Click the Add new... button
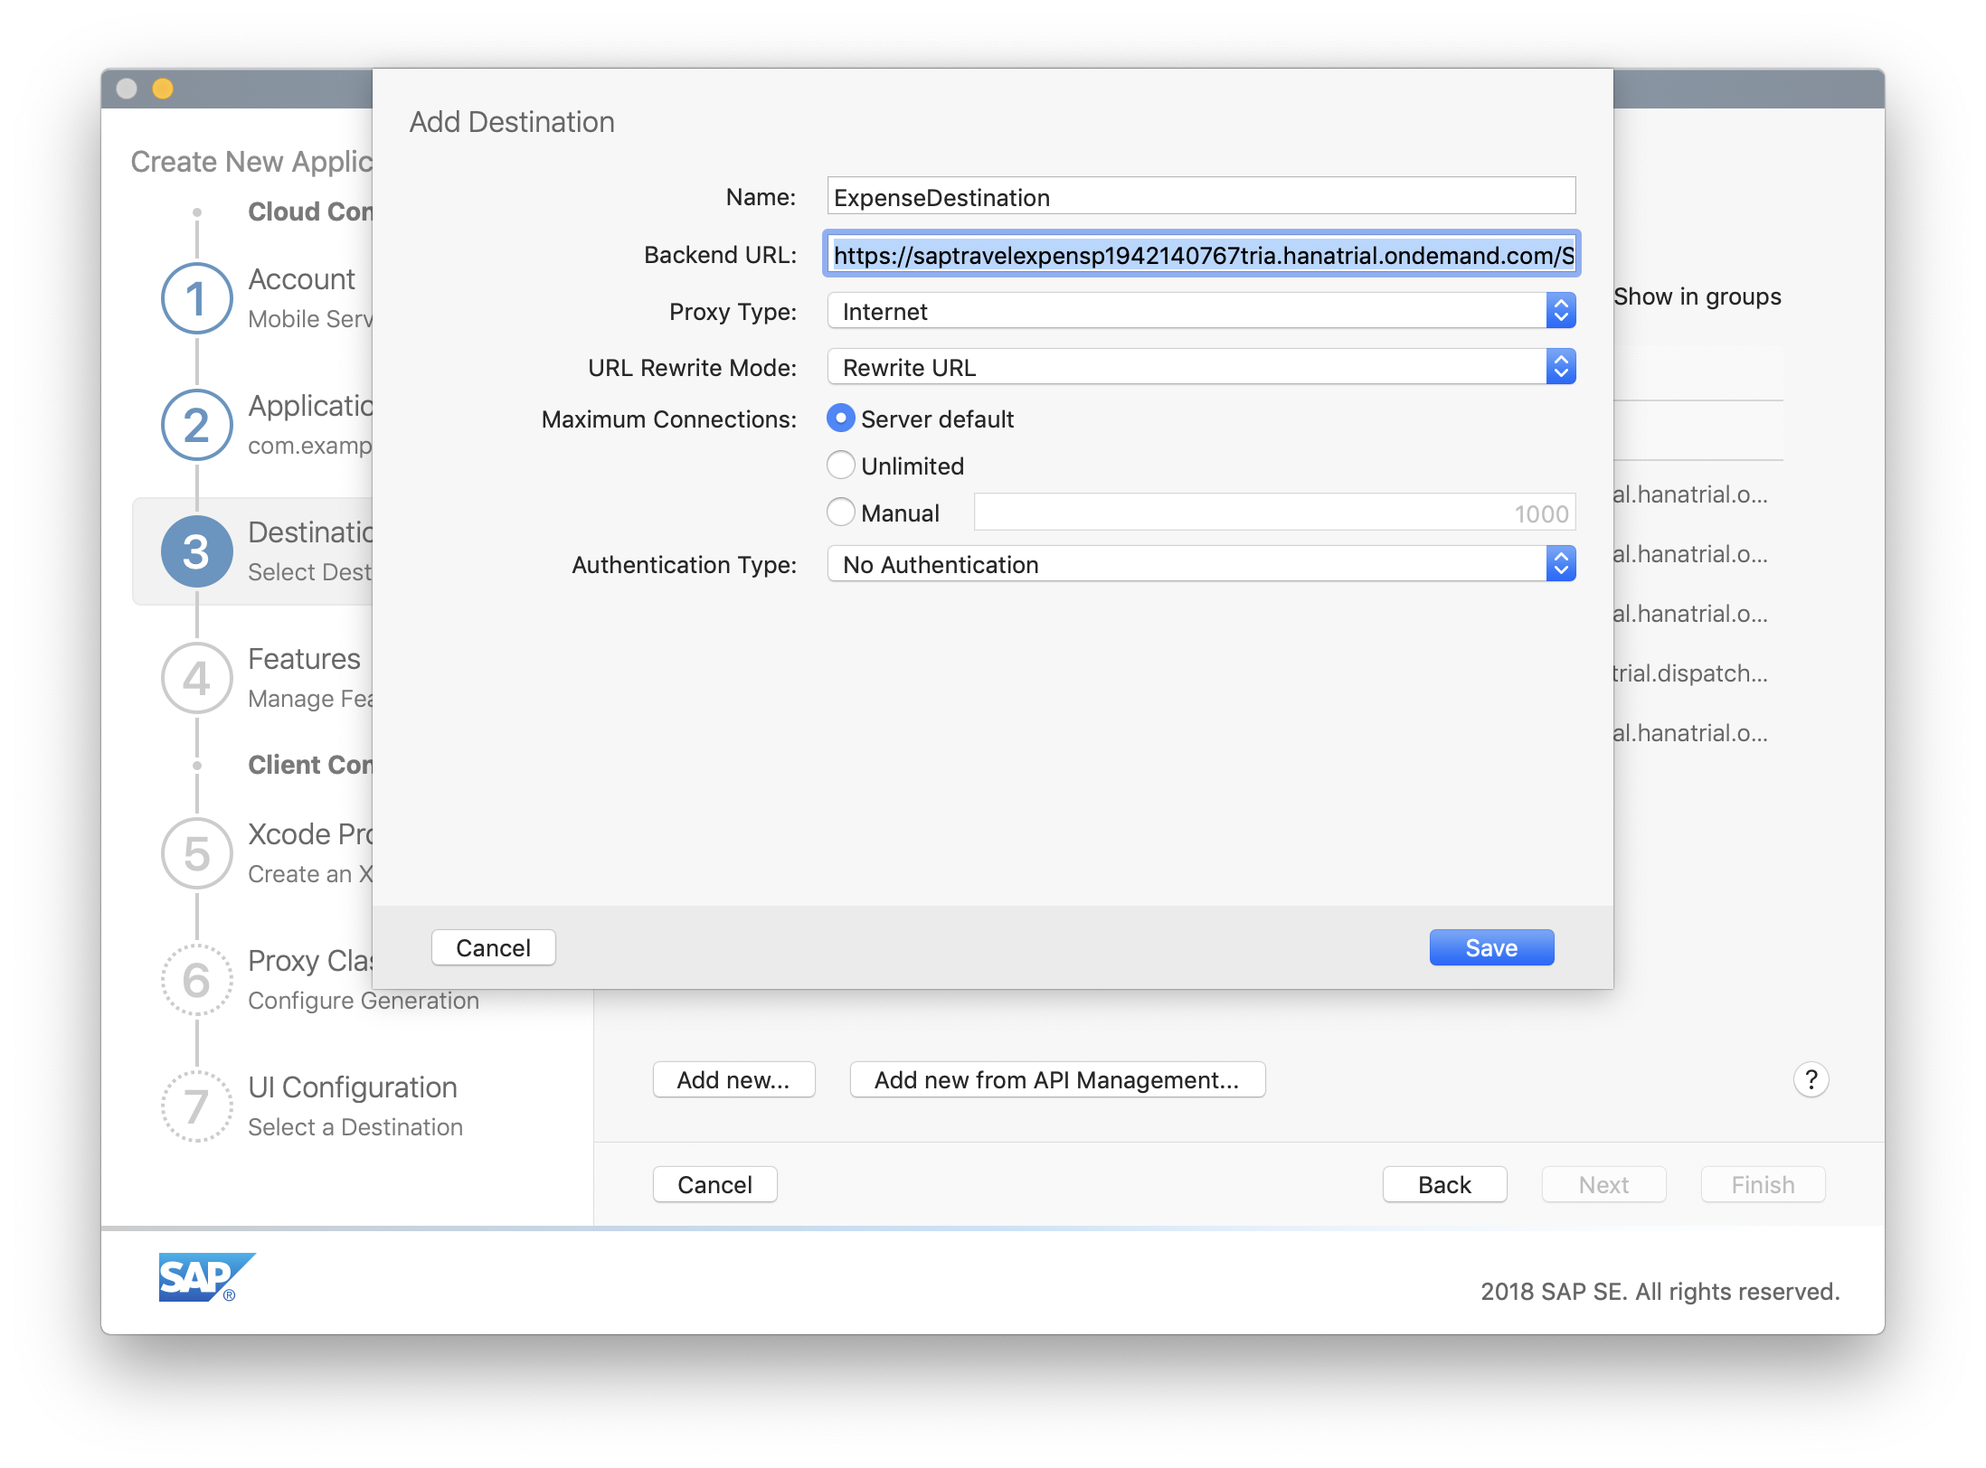This screenshot has width=1986, height=1468. pyautogui.click(x=733, y=1079)
